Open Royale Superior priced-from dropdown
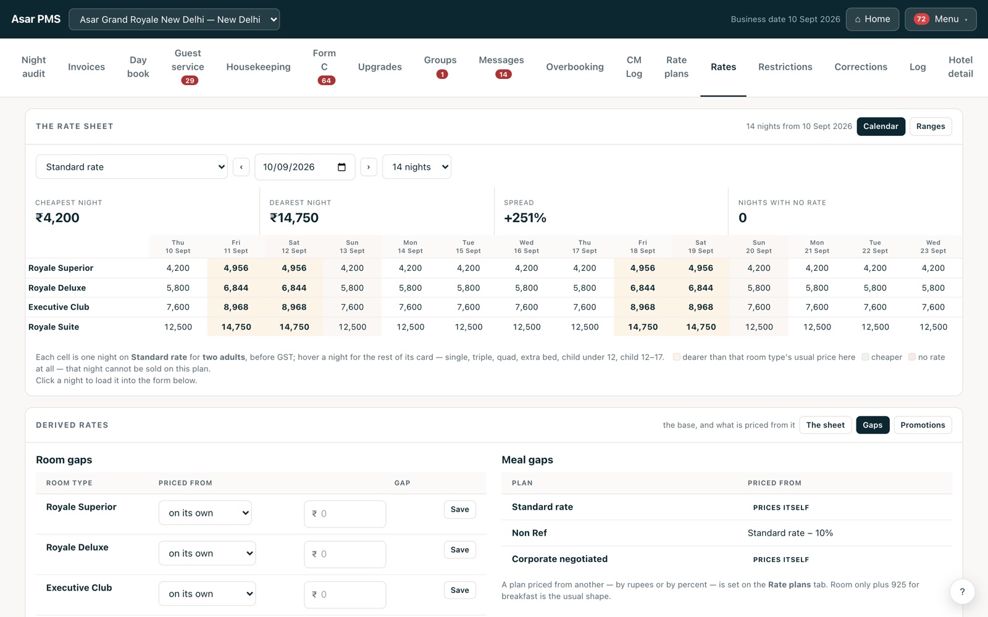Image resolution: width=988 pixels, height=617 pixels. 205,513
